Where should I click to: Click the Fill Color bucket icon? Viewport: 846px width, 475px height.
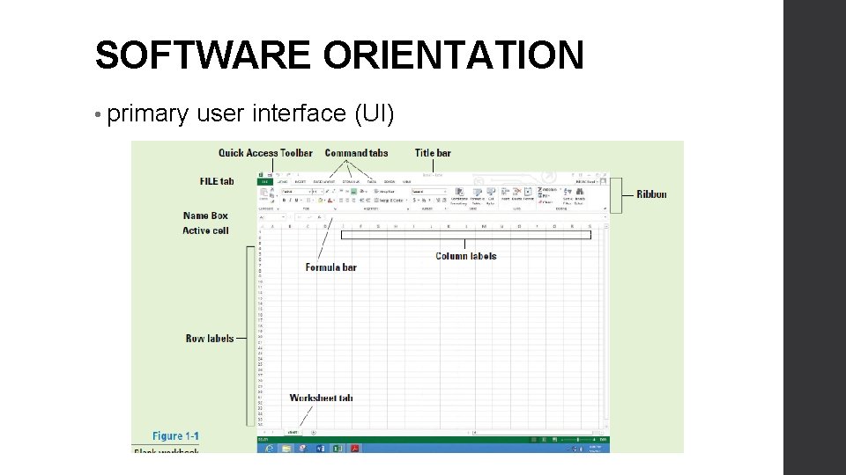tap(321, 201)
